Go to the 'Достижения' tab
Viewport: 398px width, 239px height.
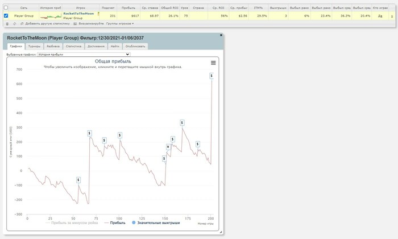96,46
